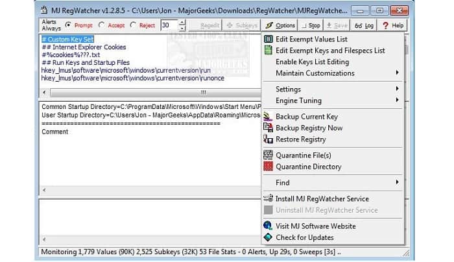
Task: Click the Monitoring status bar text
Action: click(x=191, y=252)
